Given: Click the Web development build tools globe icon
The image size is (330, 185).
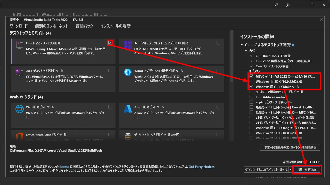Looking at the screenshot, I should click(x=20, y=109).
